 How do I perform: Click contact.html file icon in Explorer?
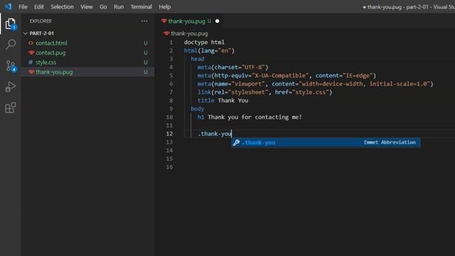click(31, 43)
